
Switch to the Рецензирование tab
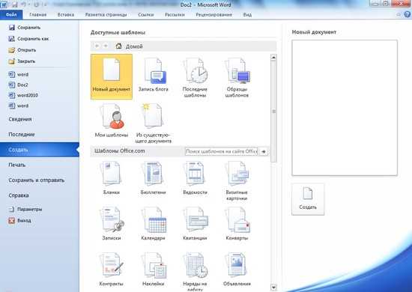pos(214,15)
